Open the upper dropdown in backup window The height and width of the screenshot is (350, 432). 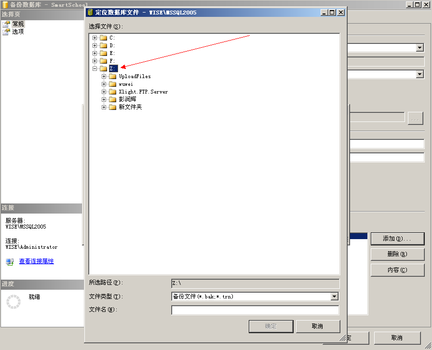tap(419, 48)
